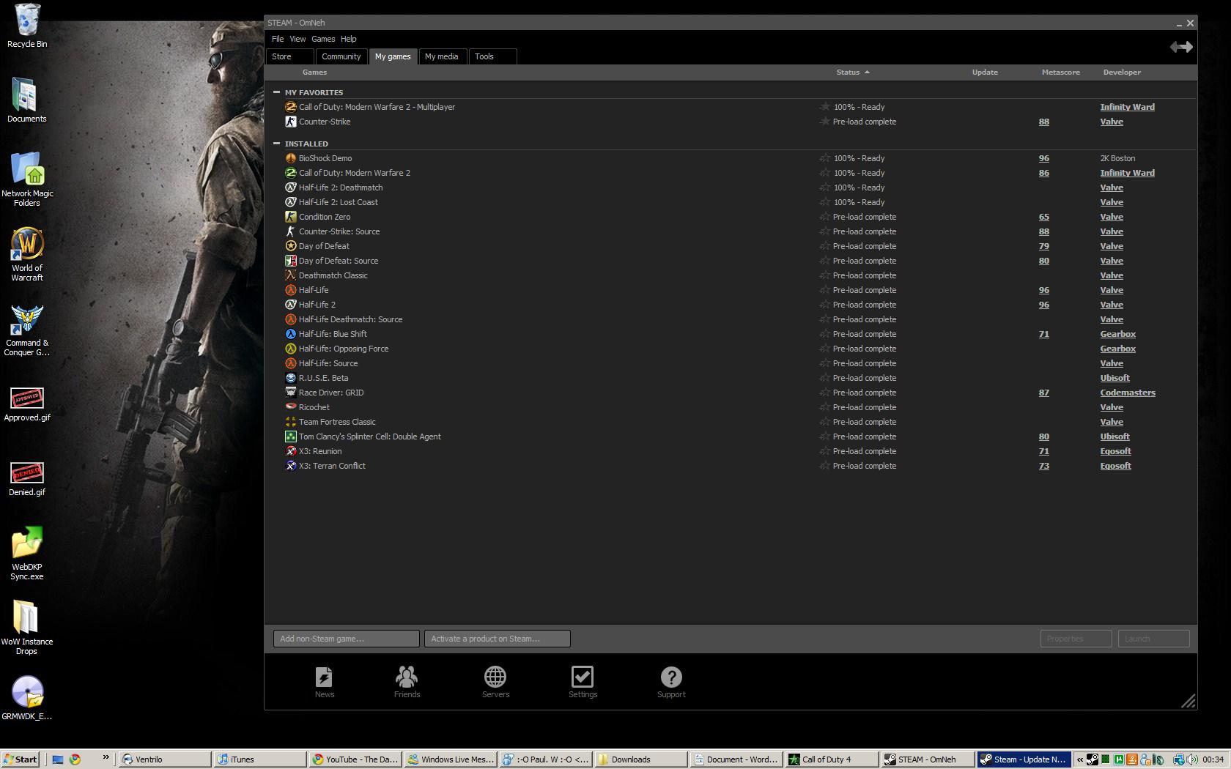This screenshot has width=1231, height=769.
Task: Click the Condition Zero game icon
Action: click(x=291, y=217)
